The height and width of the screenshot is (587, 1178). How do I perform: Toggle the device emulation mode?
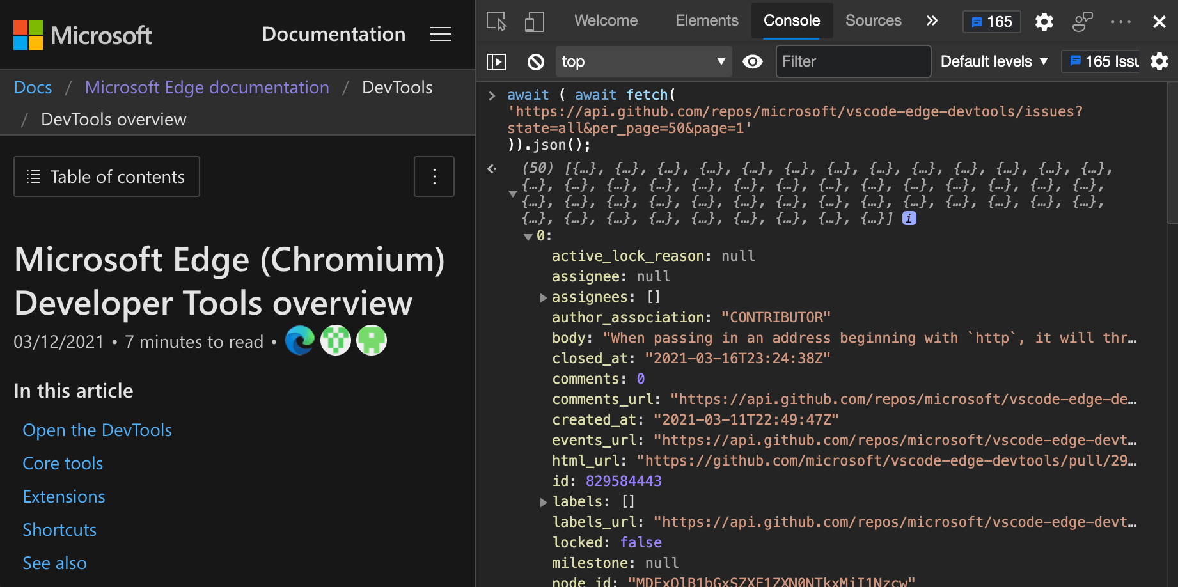pyautogui.click(x=534, y=21)
